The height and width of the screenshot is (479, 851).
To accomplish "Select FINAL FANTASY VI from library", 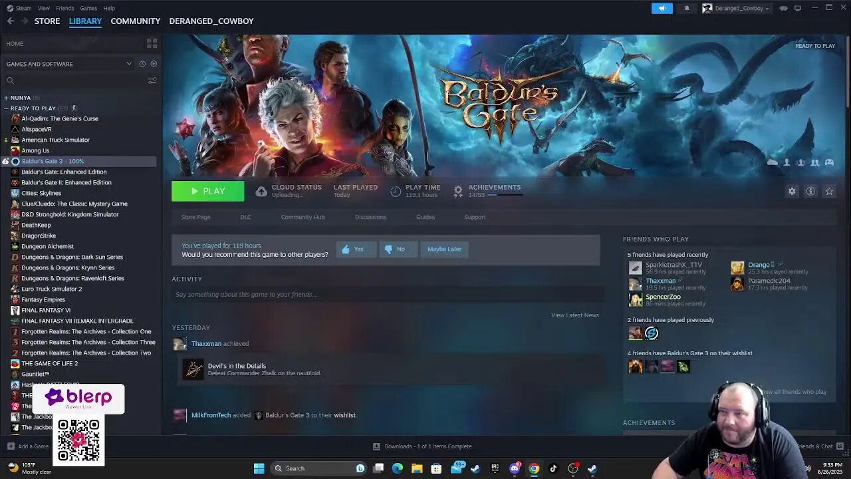I will (46, 310).
